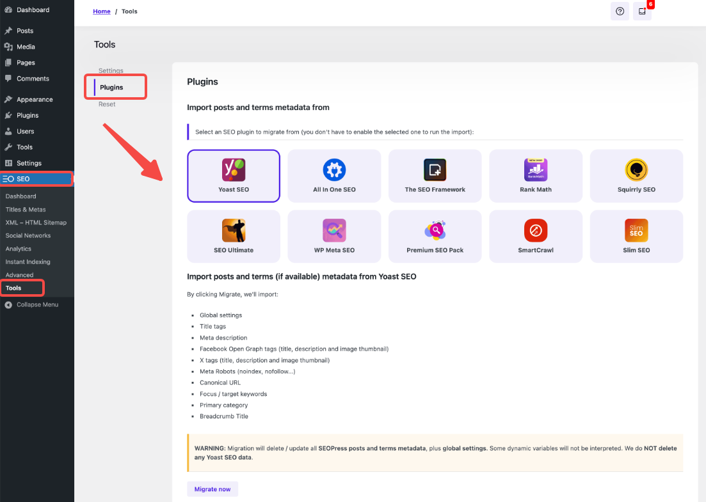The height and width of the screenshot is (502, 706).
Task: Select the SmartCrawl plugin icon
Action: [x=536, y=230]
